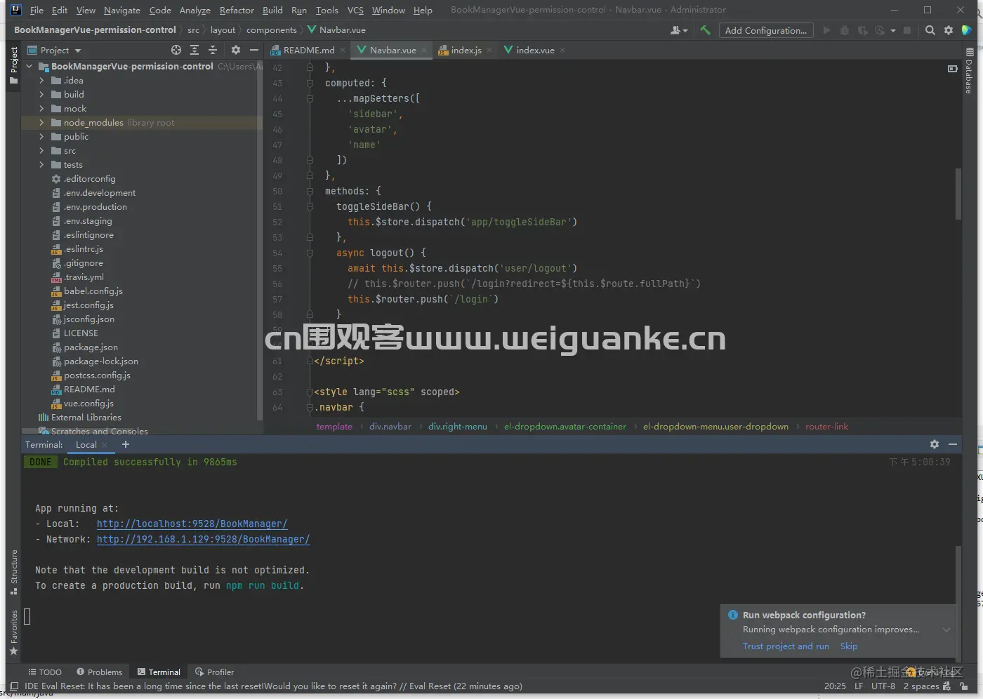
Task: Add a new terminal session tab
Action: 126,444
